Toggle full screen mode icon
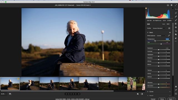Viewport: 178px width, 100px height. coord(176,5)
